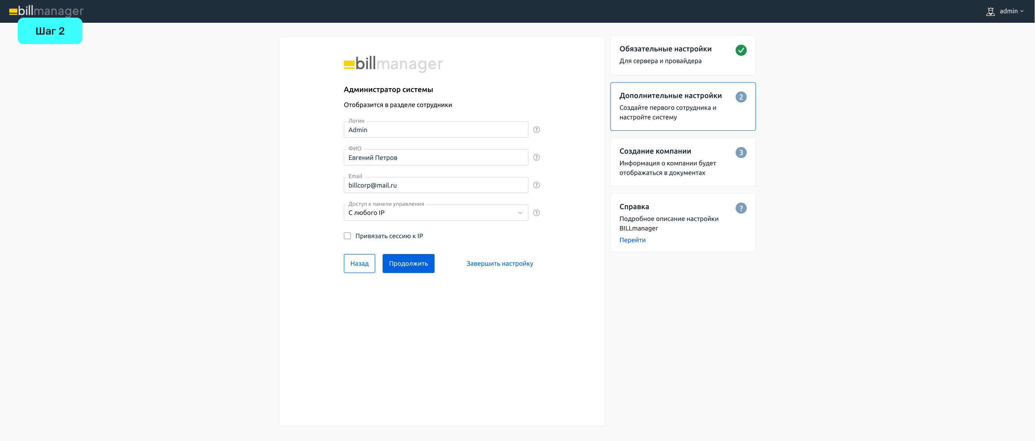This screenshot has width=1035, height=441.
Task: Click the green checkmark in Обязательные настройки
Action: click(x=741, y=50)
